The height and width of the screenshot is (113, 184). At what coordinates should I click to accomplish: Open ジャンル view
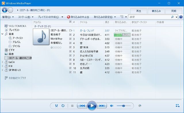pyautogui.click(x=16, y=46)
